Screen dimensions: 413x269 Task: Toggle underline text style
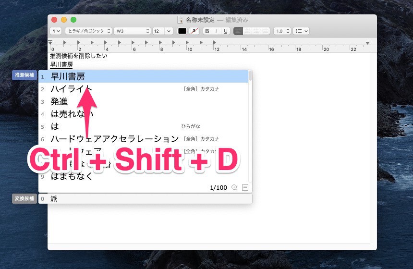pyautogui.click(x=225, y=31)
